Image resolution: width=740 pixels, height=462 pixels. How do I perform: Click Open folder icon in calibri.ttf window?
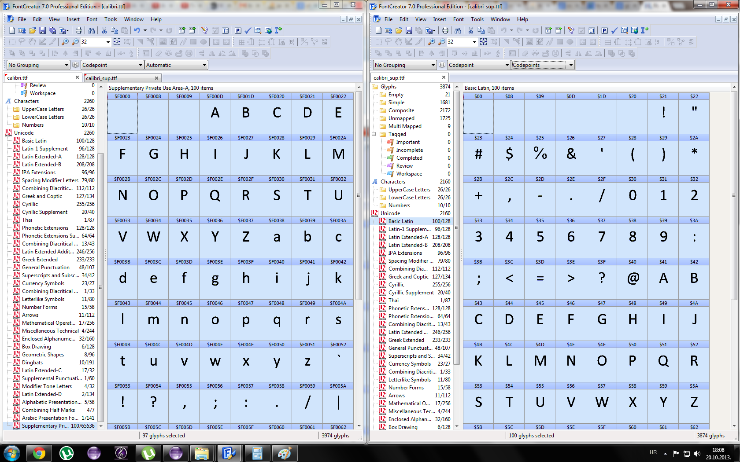pos(32,30)
